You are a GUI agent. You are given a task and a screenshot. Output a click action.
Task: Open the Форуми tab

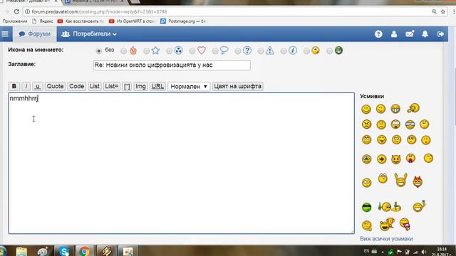[35, 34]
